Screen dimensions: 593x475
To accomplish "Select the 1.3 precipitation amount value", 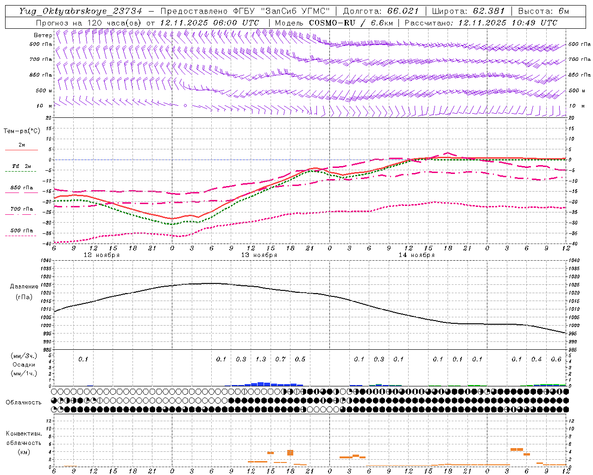I will (x=261, y=359).
